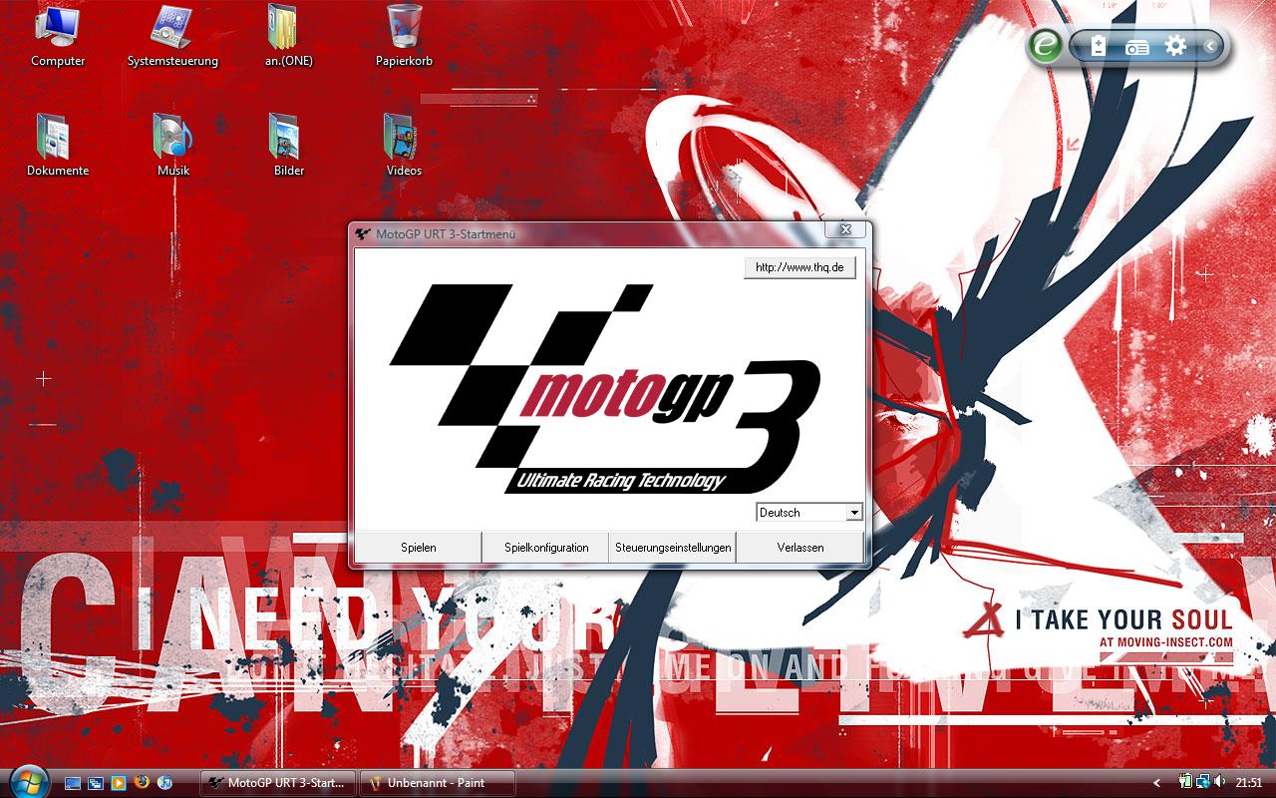Click Show Desktop quick launch icon
This screenshot has height=798, width=1276.
[x=73, y=783]
